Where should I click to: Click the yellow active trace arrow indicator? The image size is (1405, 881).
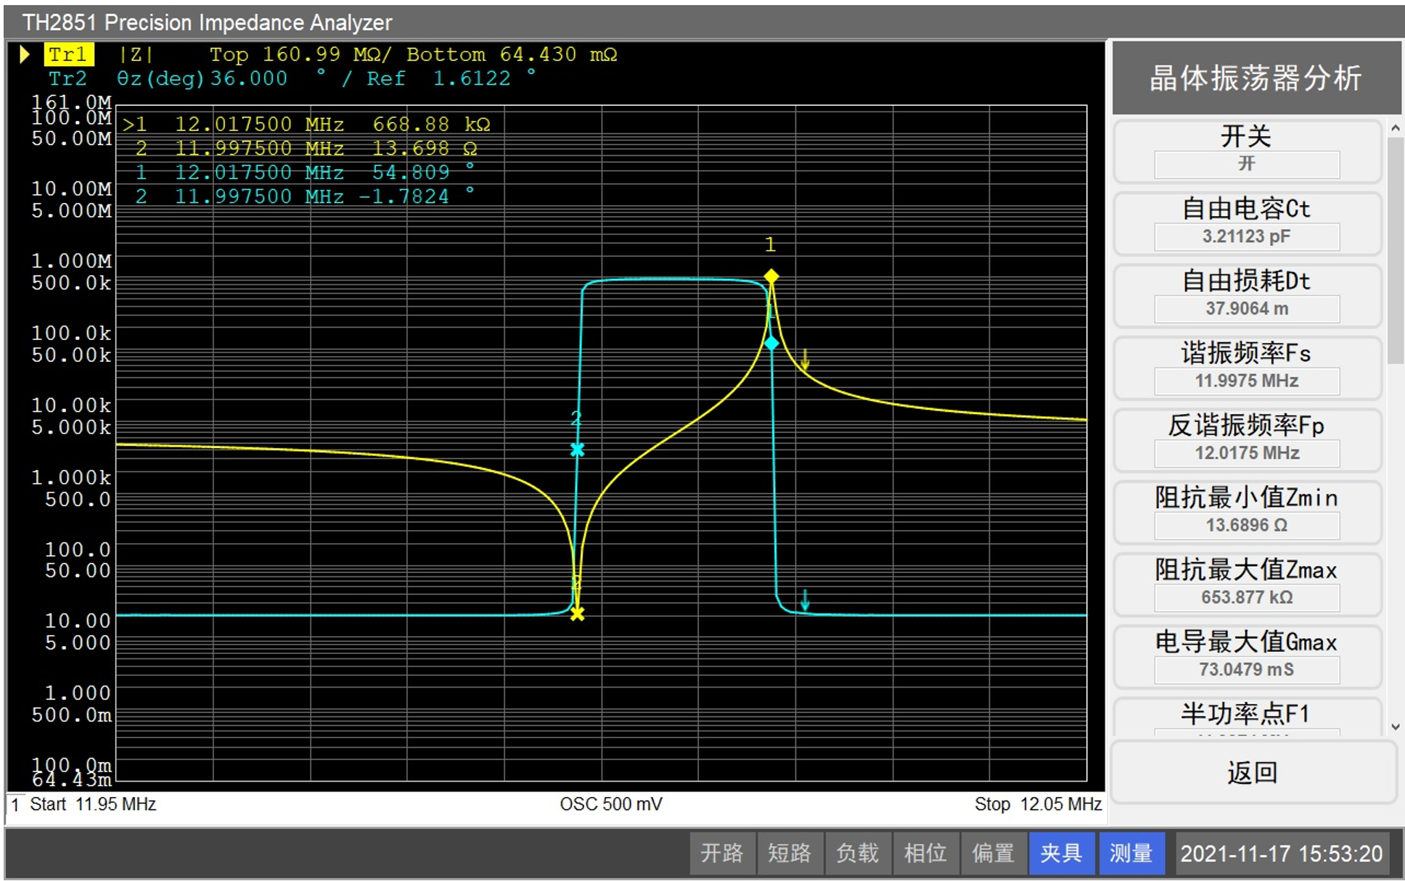click(x=25, y=54)
